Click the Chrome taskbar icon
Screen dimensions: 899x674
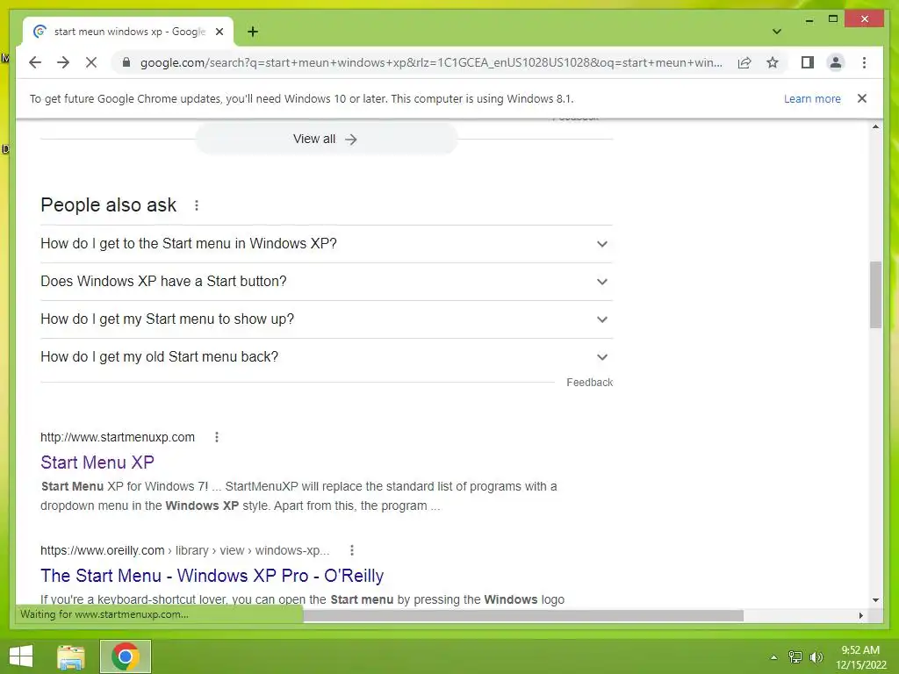tap(125, 656)
